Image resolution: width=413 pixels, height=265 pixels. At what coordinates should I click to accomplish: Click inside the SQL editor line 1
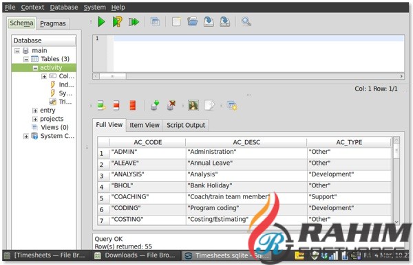point(259,38)
